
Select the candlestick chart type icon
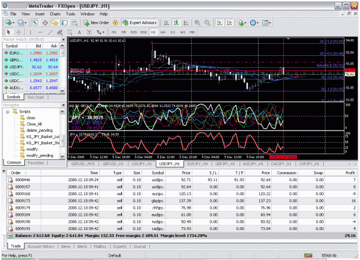176,22
